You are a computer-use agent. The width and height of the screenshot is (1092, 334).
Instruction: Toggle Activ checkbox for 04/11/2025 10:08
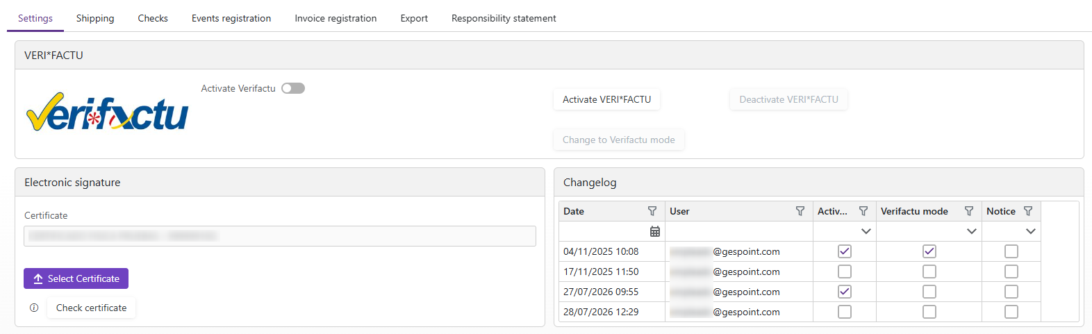coord(845,251)
